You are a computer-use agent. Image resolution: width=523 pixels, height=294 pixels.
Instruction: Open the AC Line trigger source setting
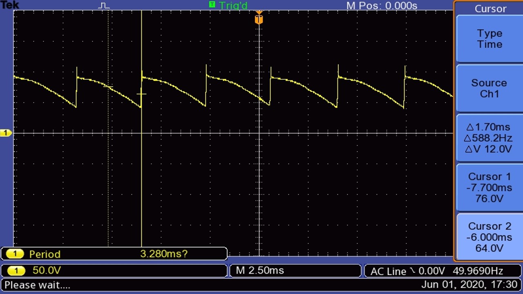point(388,271)
